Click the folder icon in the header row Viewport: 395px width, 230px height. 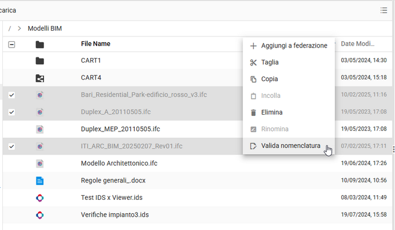pyautogui.click(x=40, y=45)
